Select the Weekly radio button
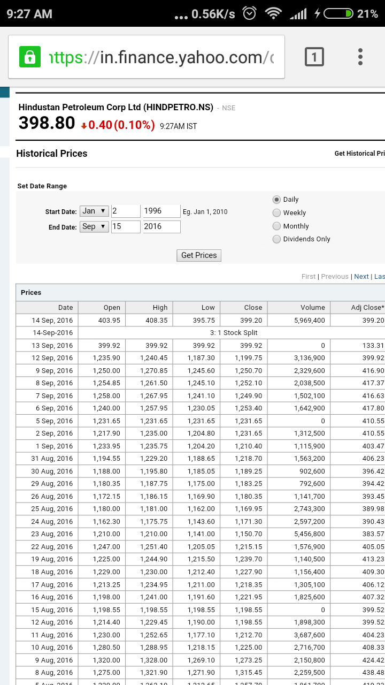385x685 pixels. [276, 212]
